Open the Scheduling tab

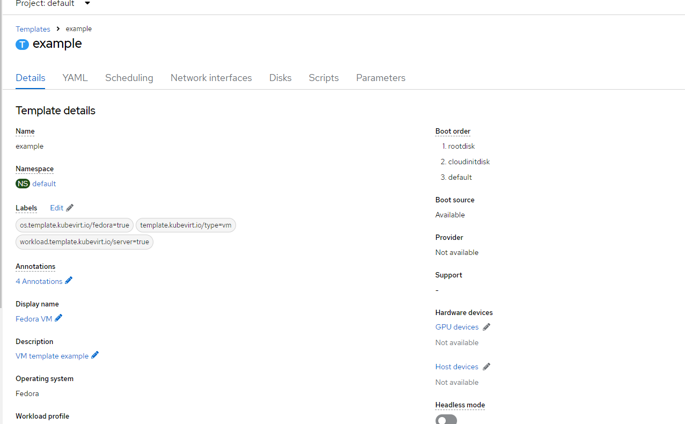[x=129, y=78]
